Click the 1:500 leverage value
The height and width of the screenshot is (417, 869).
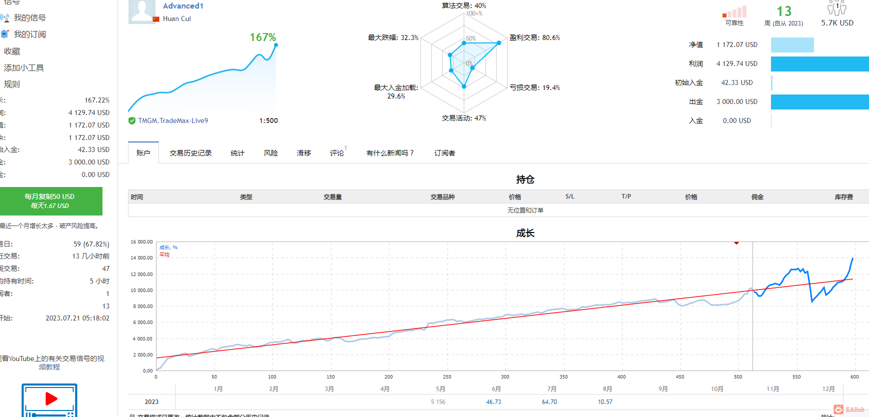[x=268, y=120]
